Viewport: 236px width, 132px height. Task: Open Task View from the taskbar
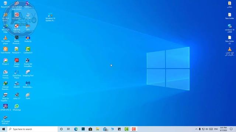point(69,129)
